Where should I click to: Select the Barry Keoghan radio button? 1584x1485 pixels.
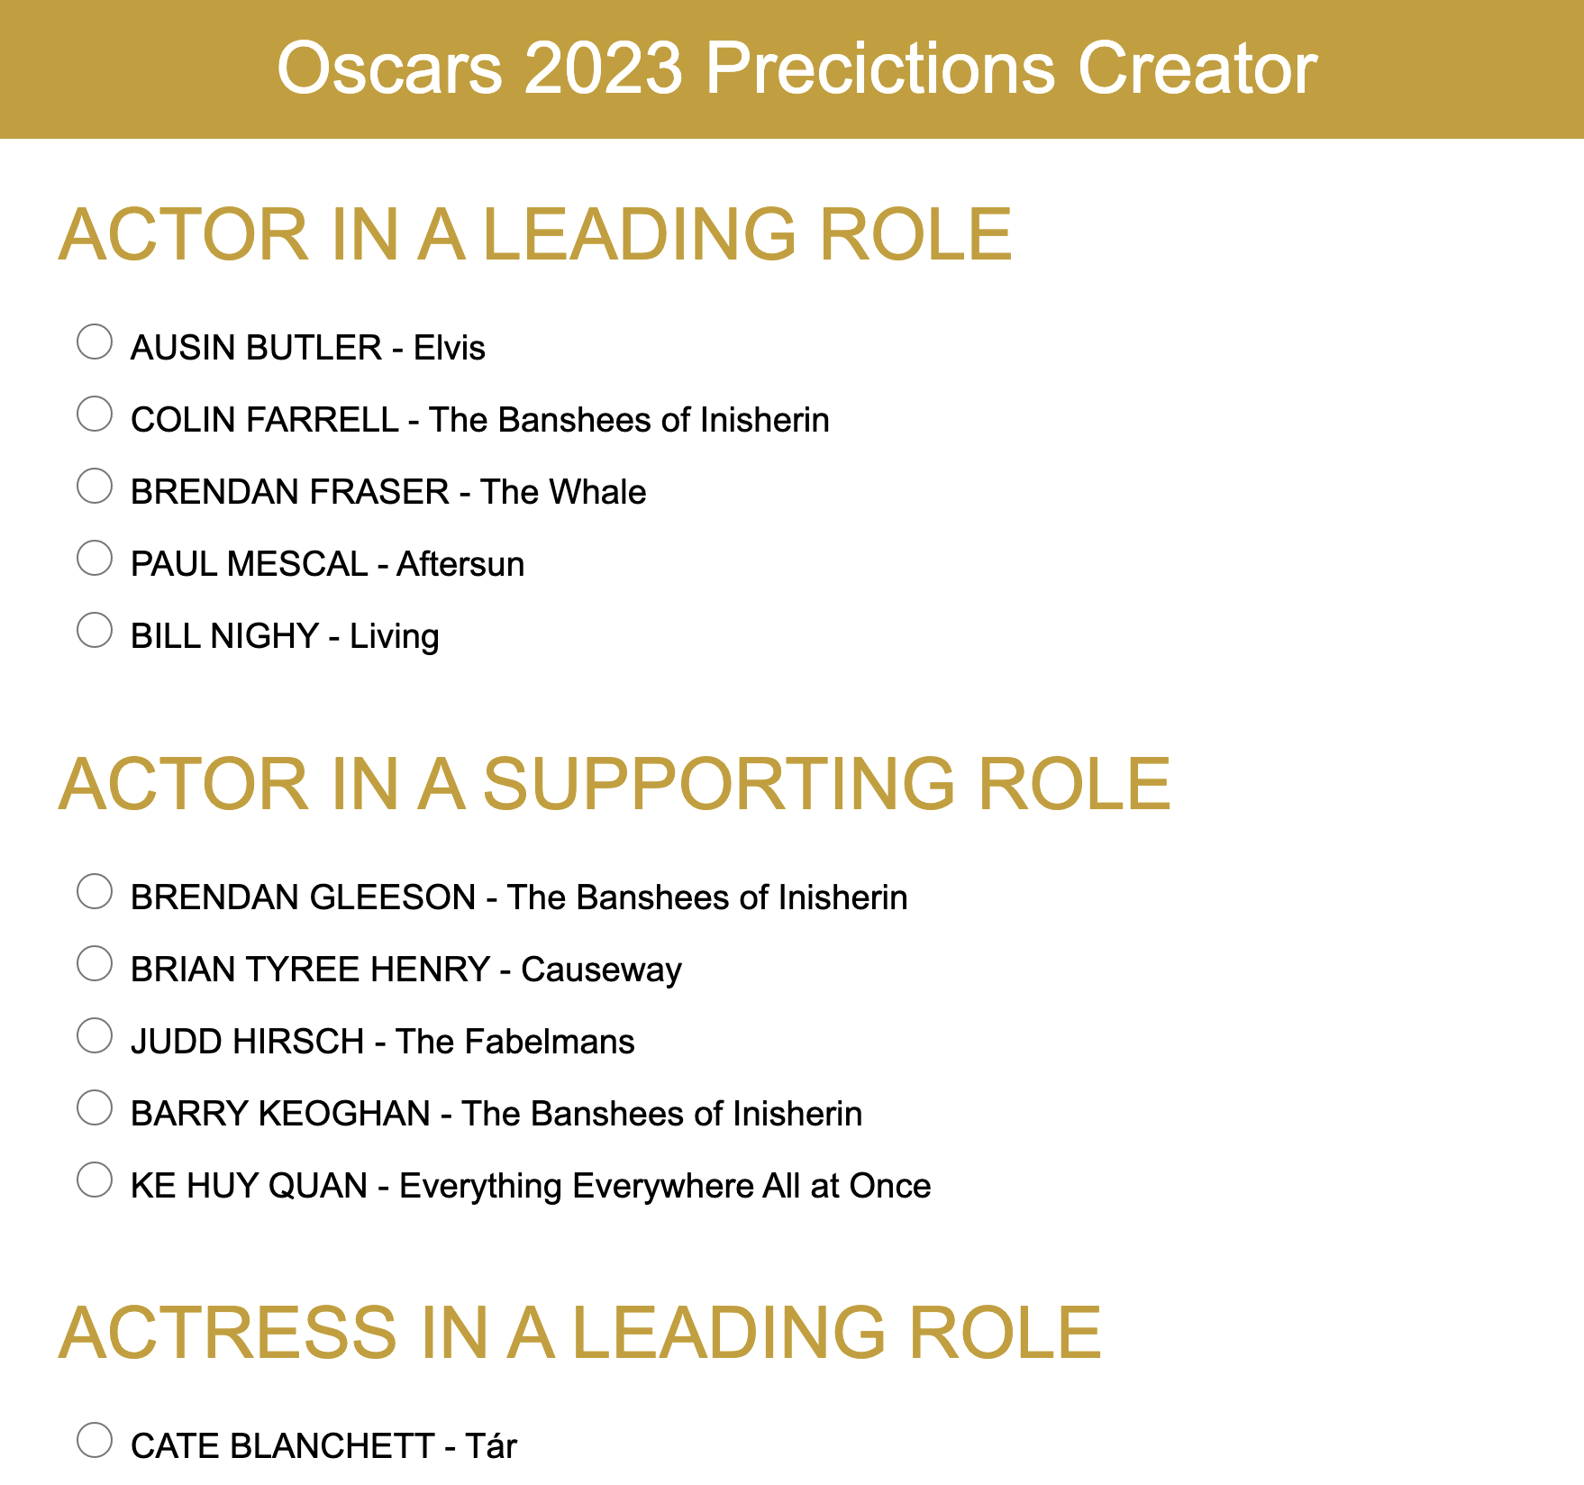coord(95,1108)
